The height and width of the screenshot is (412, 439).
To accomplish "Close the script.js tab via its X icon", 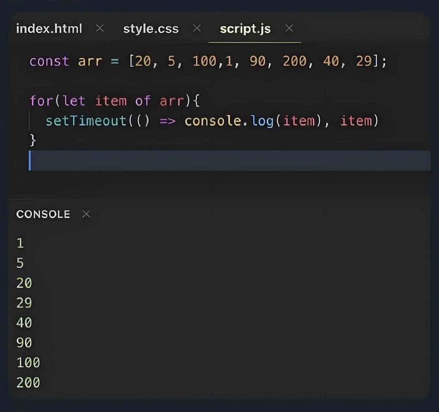I will pos(289,28).
